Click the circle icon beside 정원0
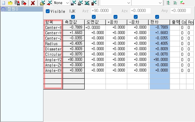Image resolution: width=195 pixels, height=122 pixels. pyautogui.click(x=3, y=9)
